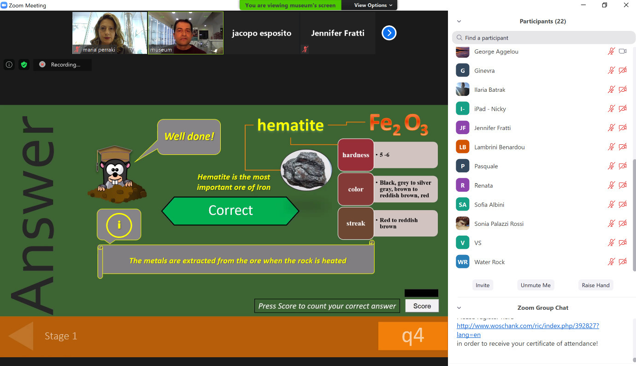Show next video thumbnails with blue arrow
636x366 pixels.
(389, 33)
